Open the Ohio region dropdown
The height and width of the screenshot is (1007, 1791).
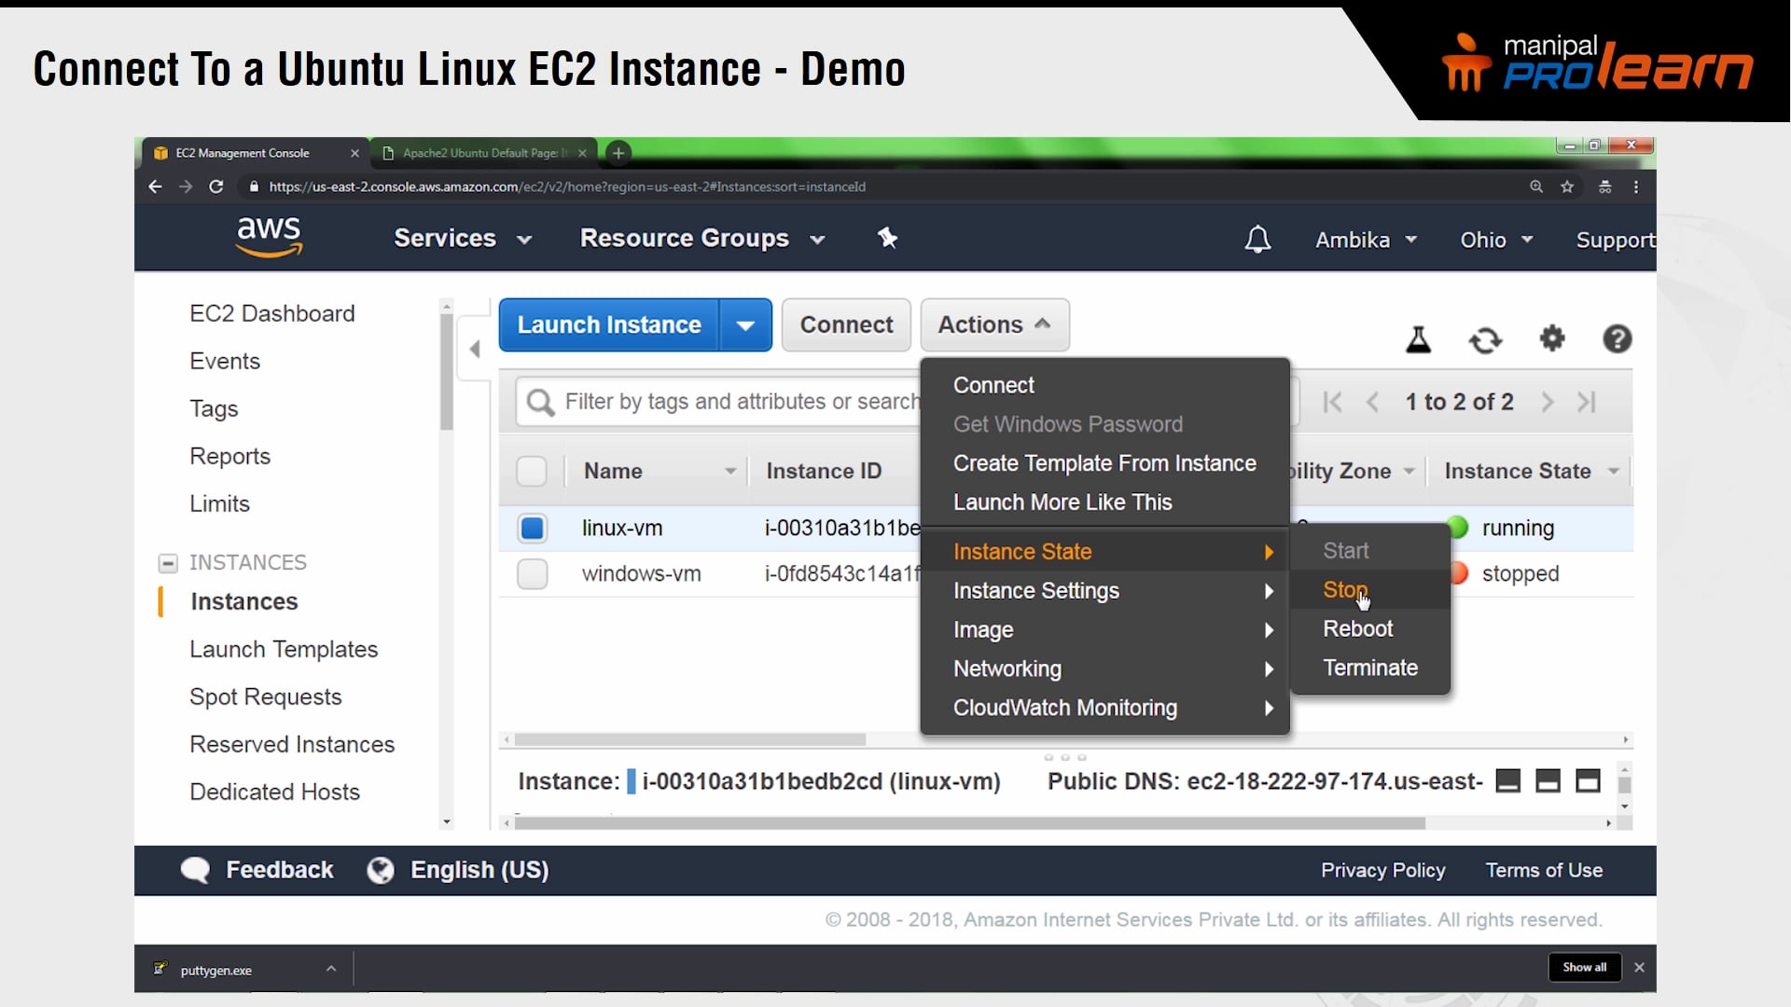click(x=1495, y=240)
